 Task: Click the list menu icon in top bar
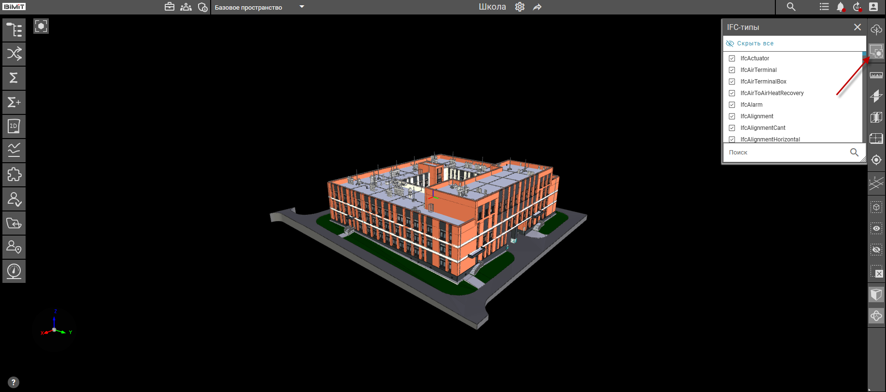coord(824,7)
